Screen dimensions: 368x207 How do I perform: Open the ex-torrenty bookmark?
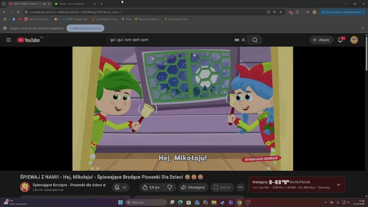click(x=37, y=19)
